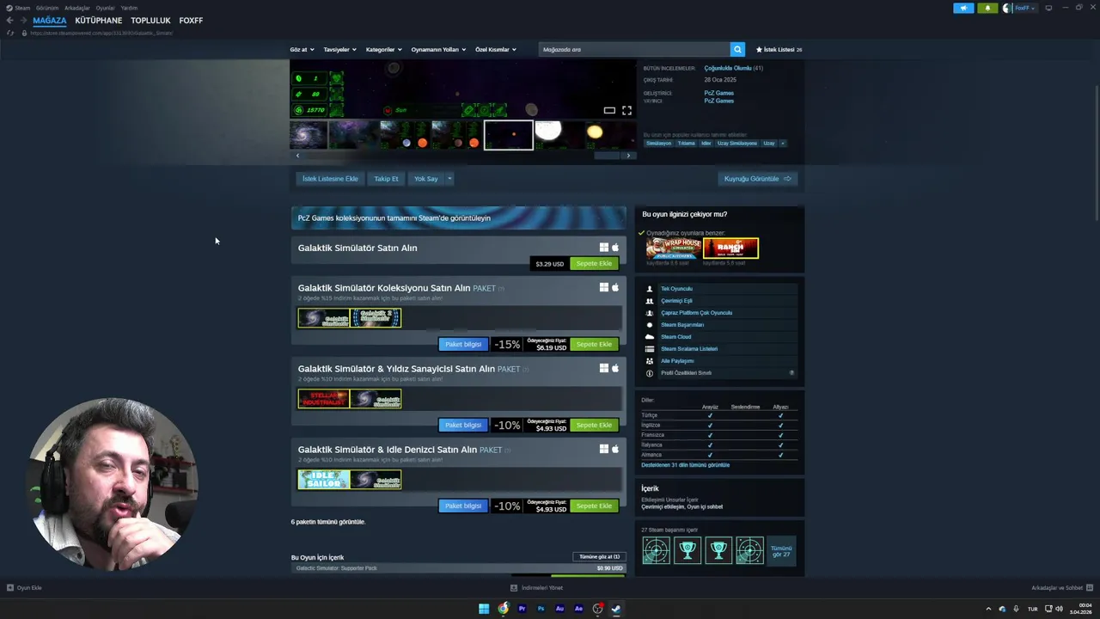Add Galaktik Simülatör $3.29 to cart
The width and height of the screenshot is (1100, 619).
[594, 264]
